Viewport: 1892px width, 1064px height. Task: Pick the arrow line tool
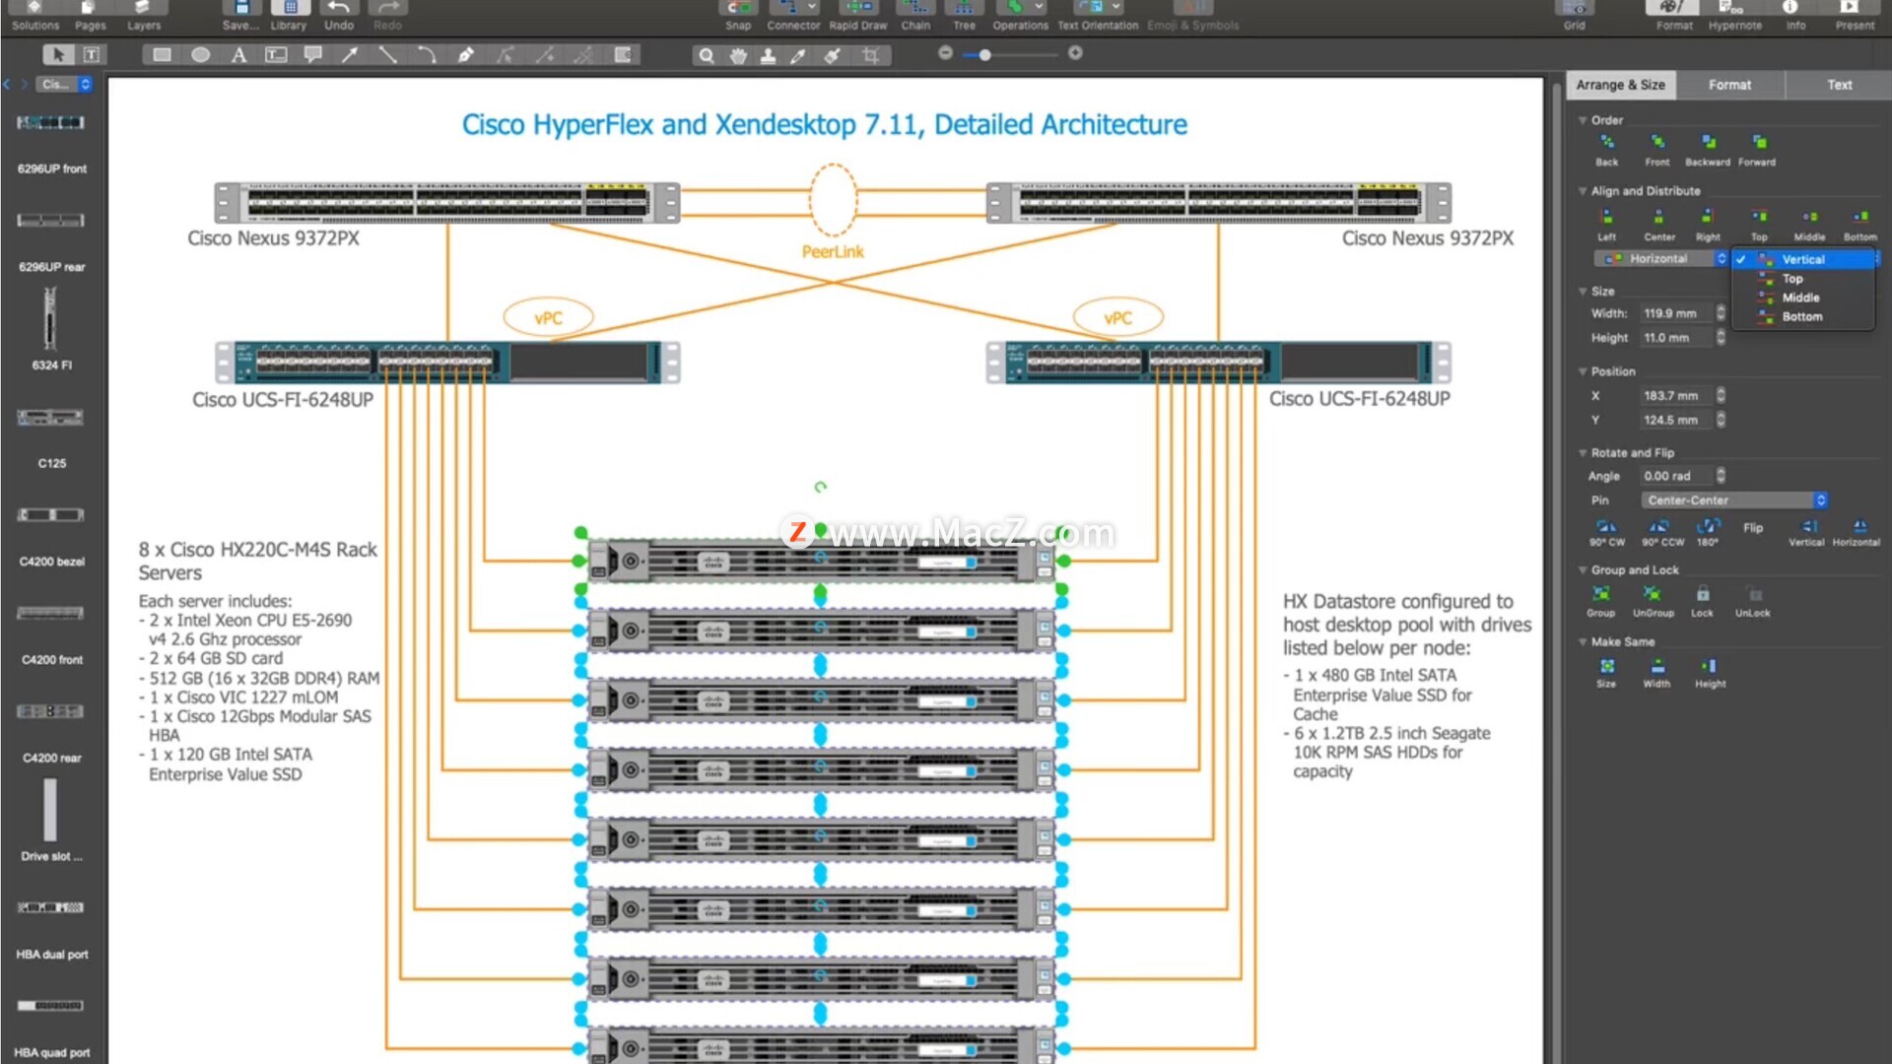coord(350,55)
